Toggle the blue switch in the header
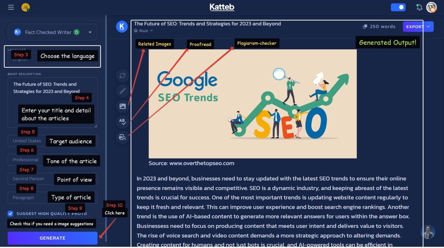This screenshot has height=248, width=444. click(398, 7)
